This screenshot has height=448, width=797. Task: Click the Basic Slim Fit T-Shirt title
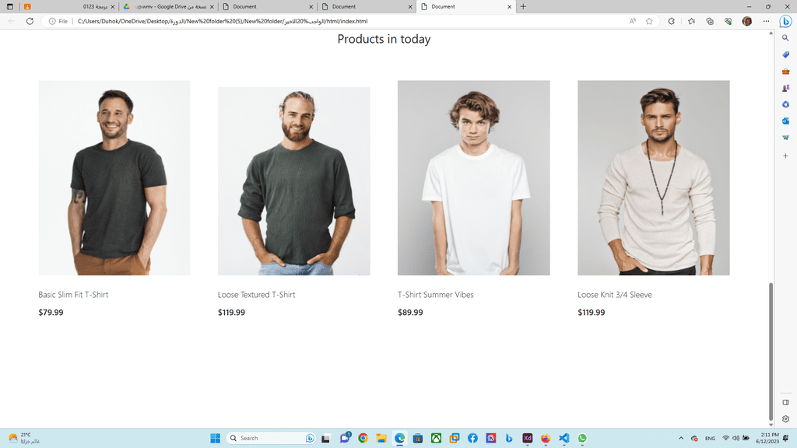click(73, 295)
